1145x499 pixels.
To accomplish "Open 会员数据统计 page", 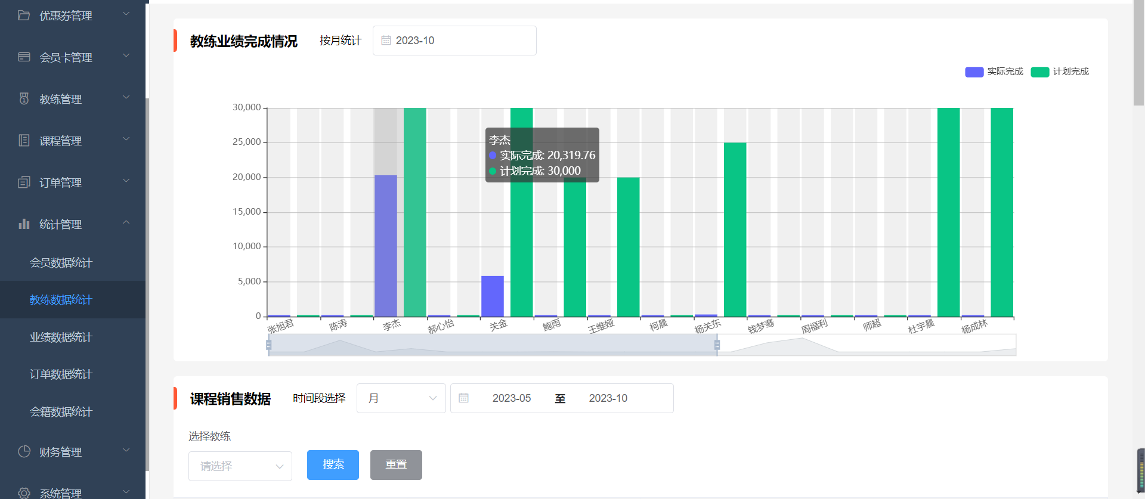I will 73,263.
